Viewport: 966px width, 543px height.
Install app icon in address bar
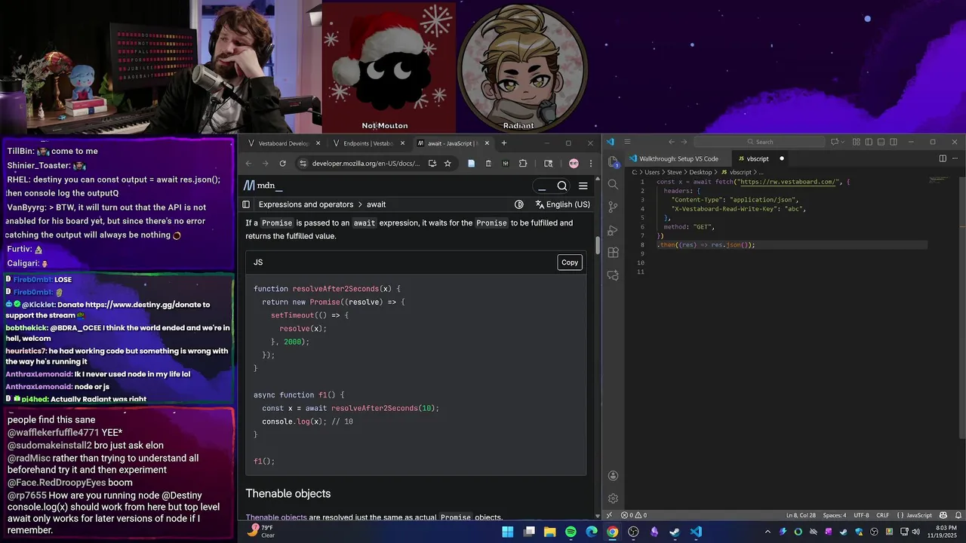[x=433, y=163]
